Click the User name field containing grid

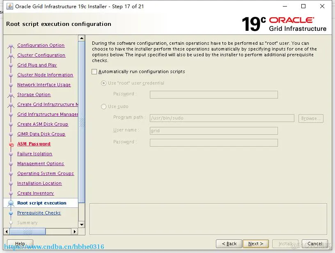click(x=214, y=131)
